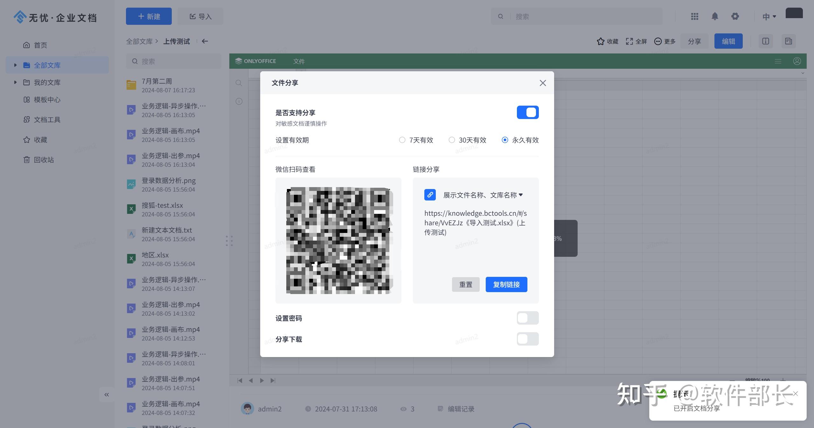The width and height of the screenshot is (814, 428).
Task: Expand the ONLYOFFICE toolbar collapse chevron
Action: (803, 73)
